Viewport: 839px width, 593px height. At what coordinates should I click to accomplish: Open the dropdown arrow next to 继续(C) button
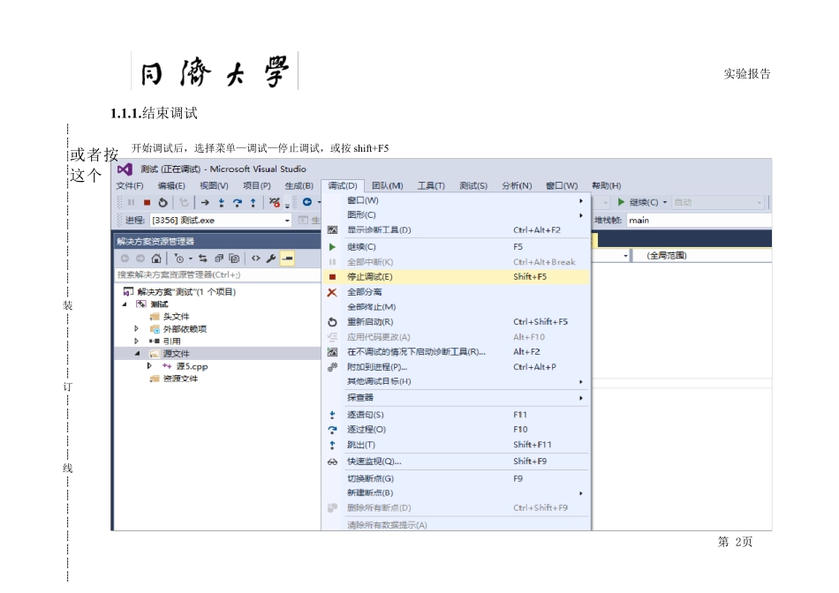[665, 203]
